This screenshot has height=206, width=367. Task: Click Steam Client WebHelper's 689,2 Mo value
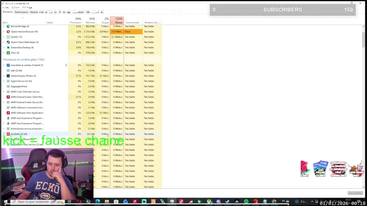click(x=89, y=42)
